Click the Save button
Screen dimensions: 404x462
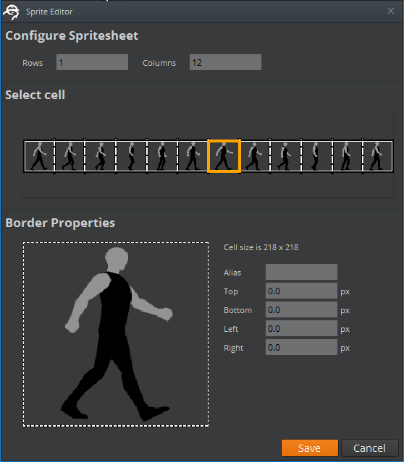click(x=310, y=448)
